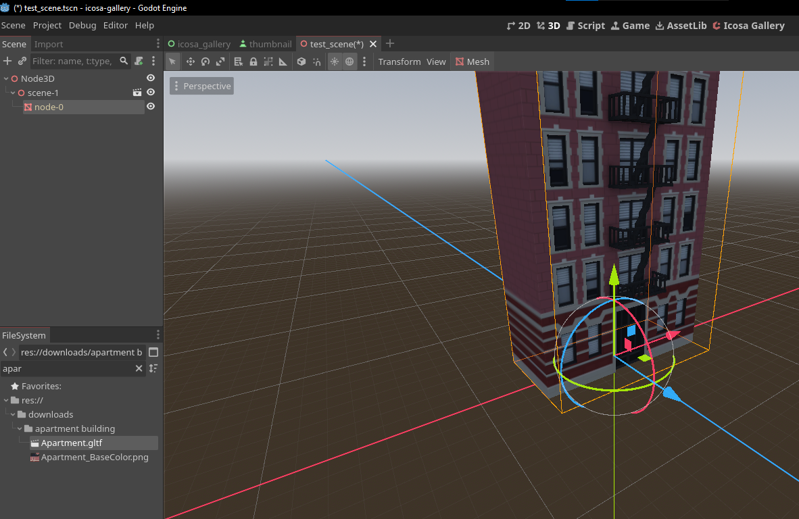Open the Debug menu
The height and width of the screenshot is (519, 799).
click(x=82, y=25)
